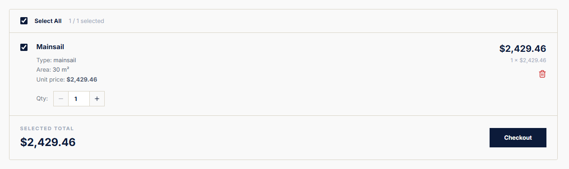Click the 1 × $2,429.46 breakdown text
Viewport: 569px width, 169px height.
click(528, 60)
